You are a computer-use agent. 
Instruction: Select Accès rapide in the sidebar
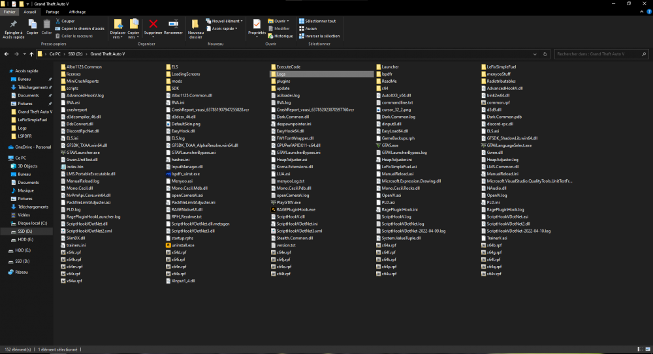(26, 71)
